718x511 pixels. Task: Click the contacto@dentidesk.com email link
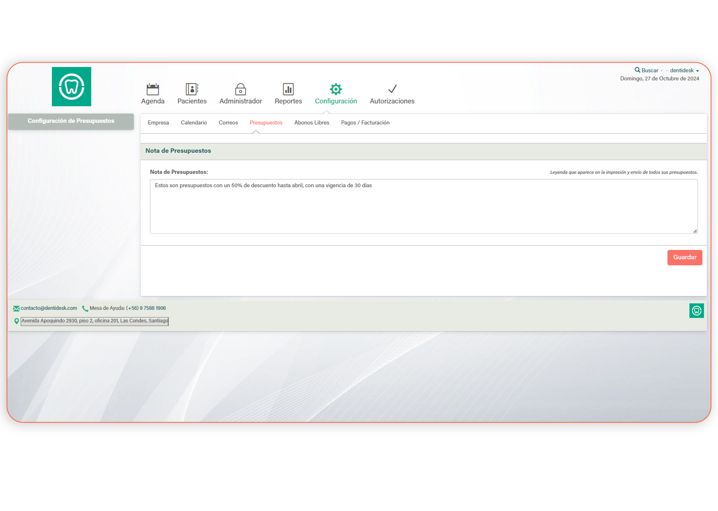[48, 308]
